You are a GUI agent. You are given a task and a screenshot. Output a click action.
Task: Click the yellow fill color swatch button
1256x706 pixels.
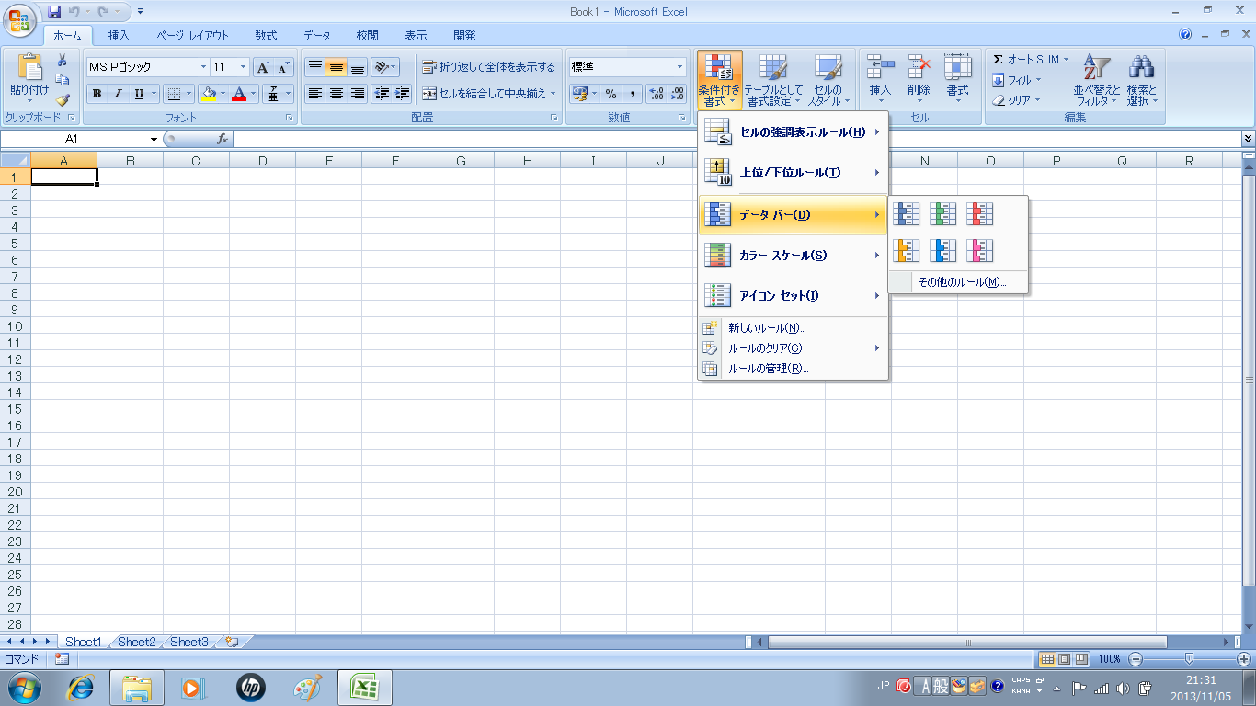click(x=208, y=94)
